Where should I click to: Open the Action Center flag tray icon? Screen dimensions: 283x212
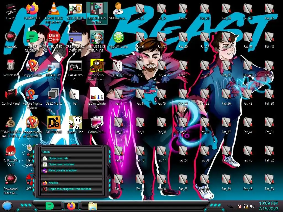(239, 206)
